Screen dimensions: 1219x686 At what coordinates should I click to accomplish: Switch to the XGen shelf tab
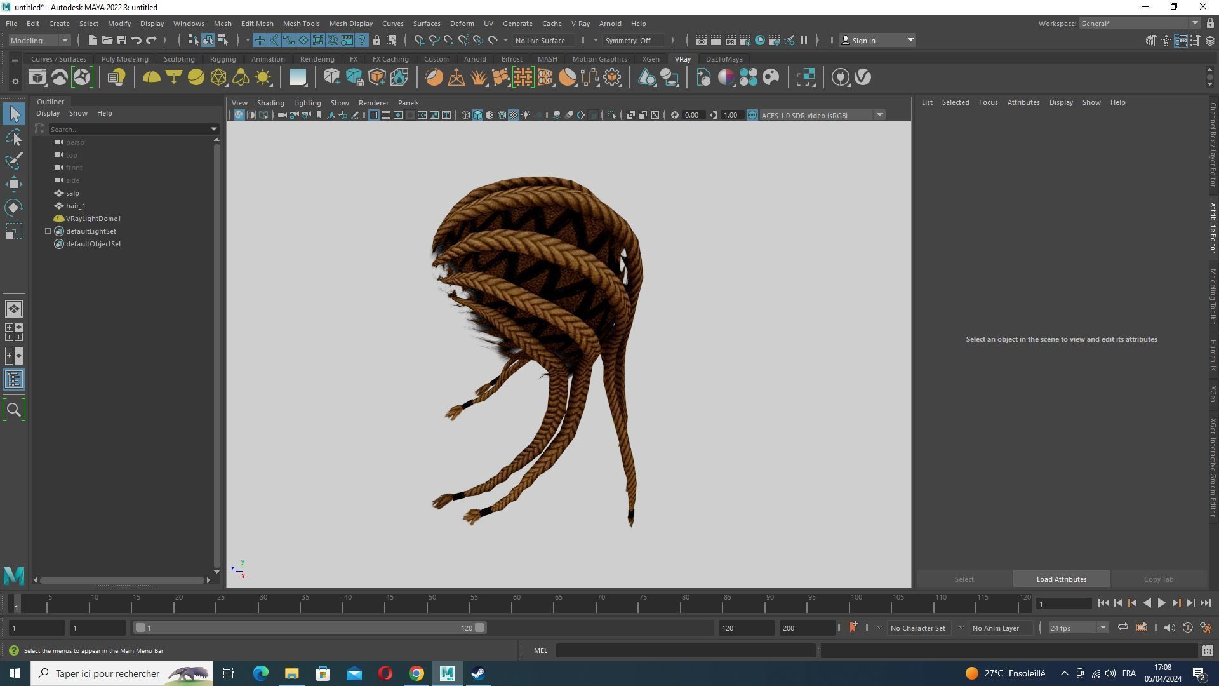click(x=650, y=59)
